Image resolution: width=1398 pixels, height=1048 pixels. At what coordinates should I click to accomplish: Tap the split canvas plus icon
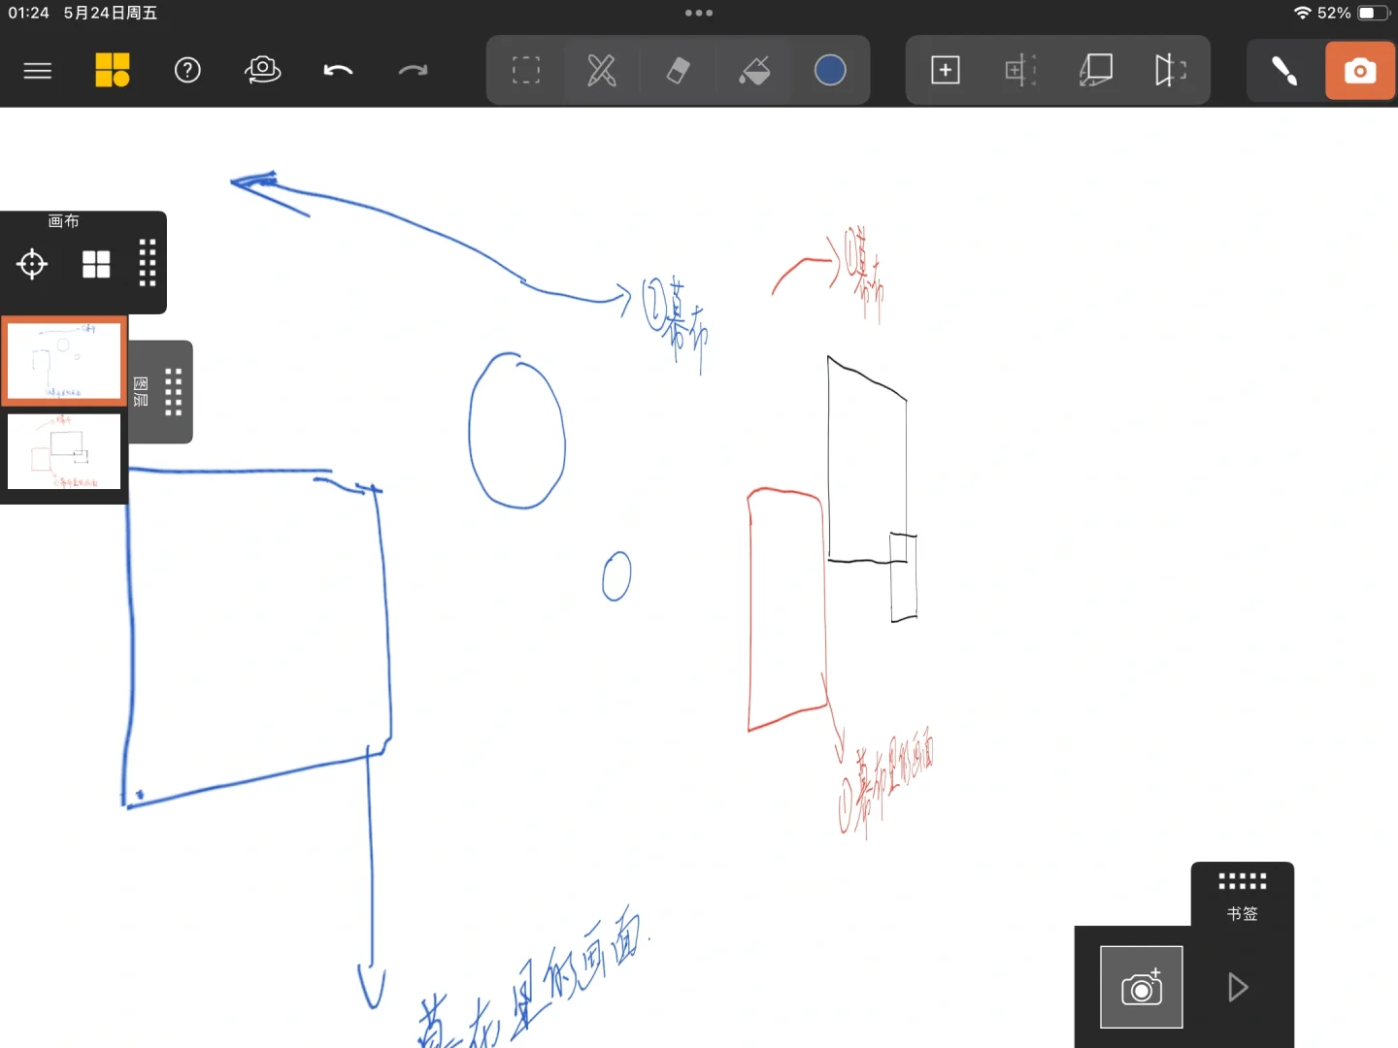tap(1020, 70)
